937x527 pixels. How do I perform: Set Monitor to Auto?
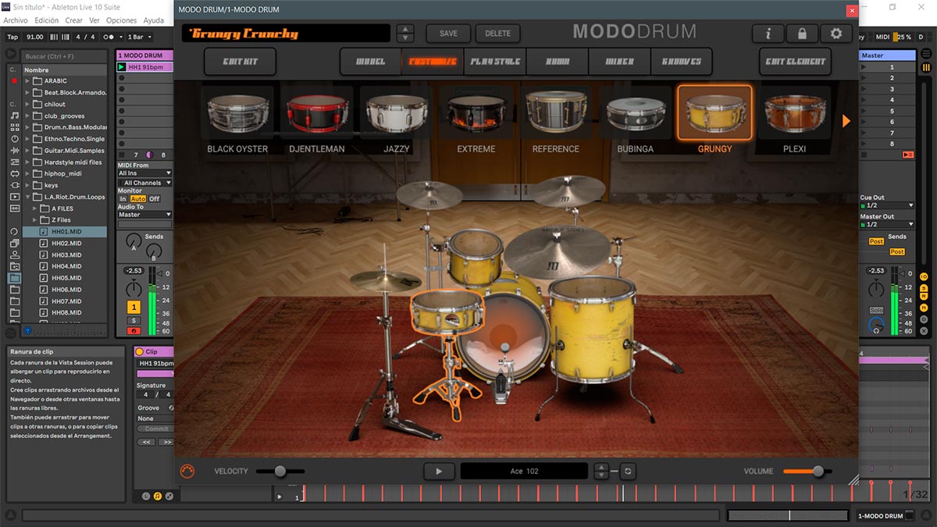click(137, 199)
